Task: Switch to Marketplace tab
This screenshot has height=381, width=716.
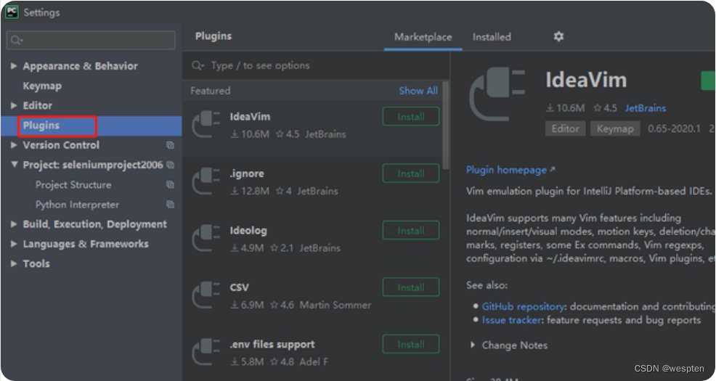Action: (423, 37)
